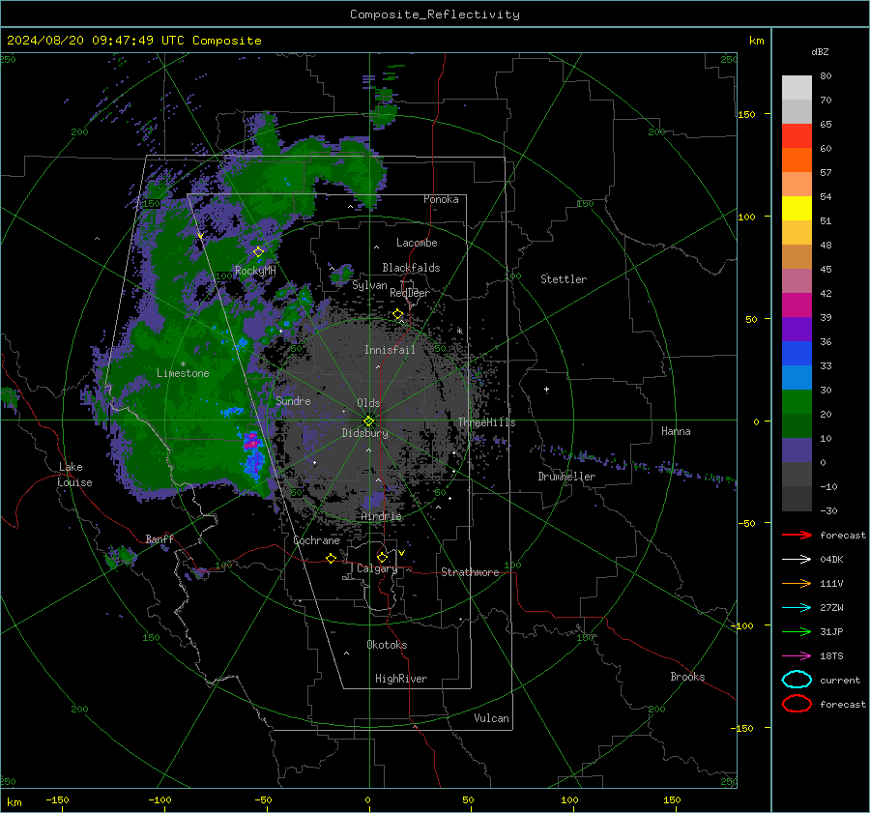Click the ThreeHills town label
Image resolution: width=870 pixels, height=813 pixels.
486,422
